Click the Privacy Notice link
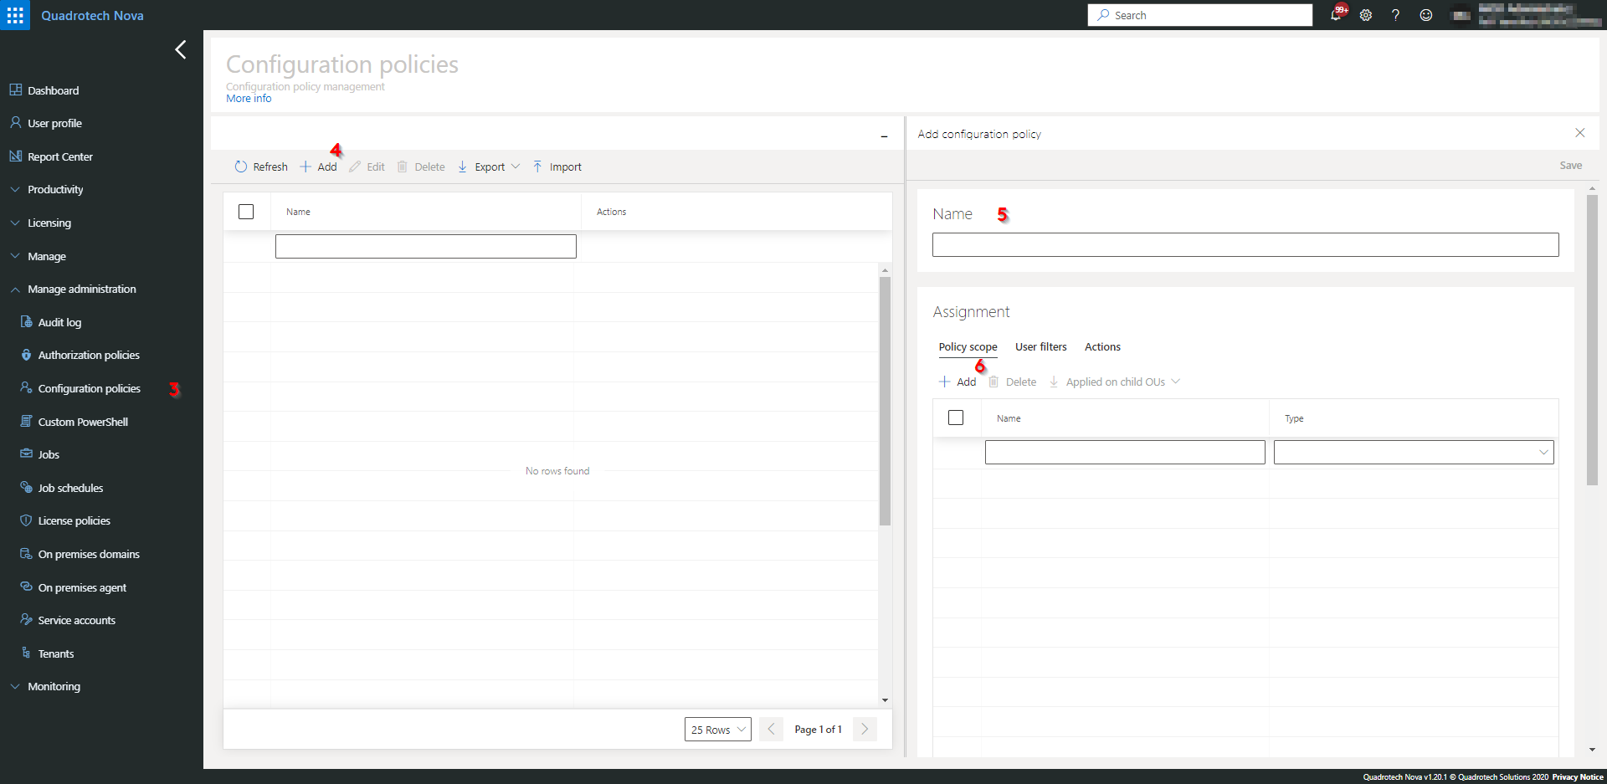The image size is (1607, 784). [1578, 777]
